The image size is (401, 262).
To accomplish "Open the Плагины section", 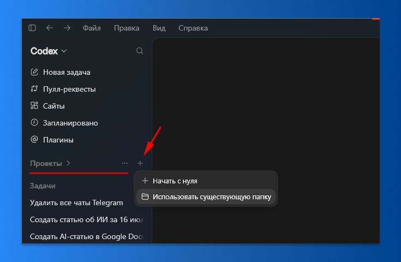I will point(52,140).
